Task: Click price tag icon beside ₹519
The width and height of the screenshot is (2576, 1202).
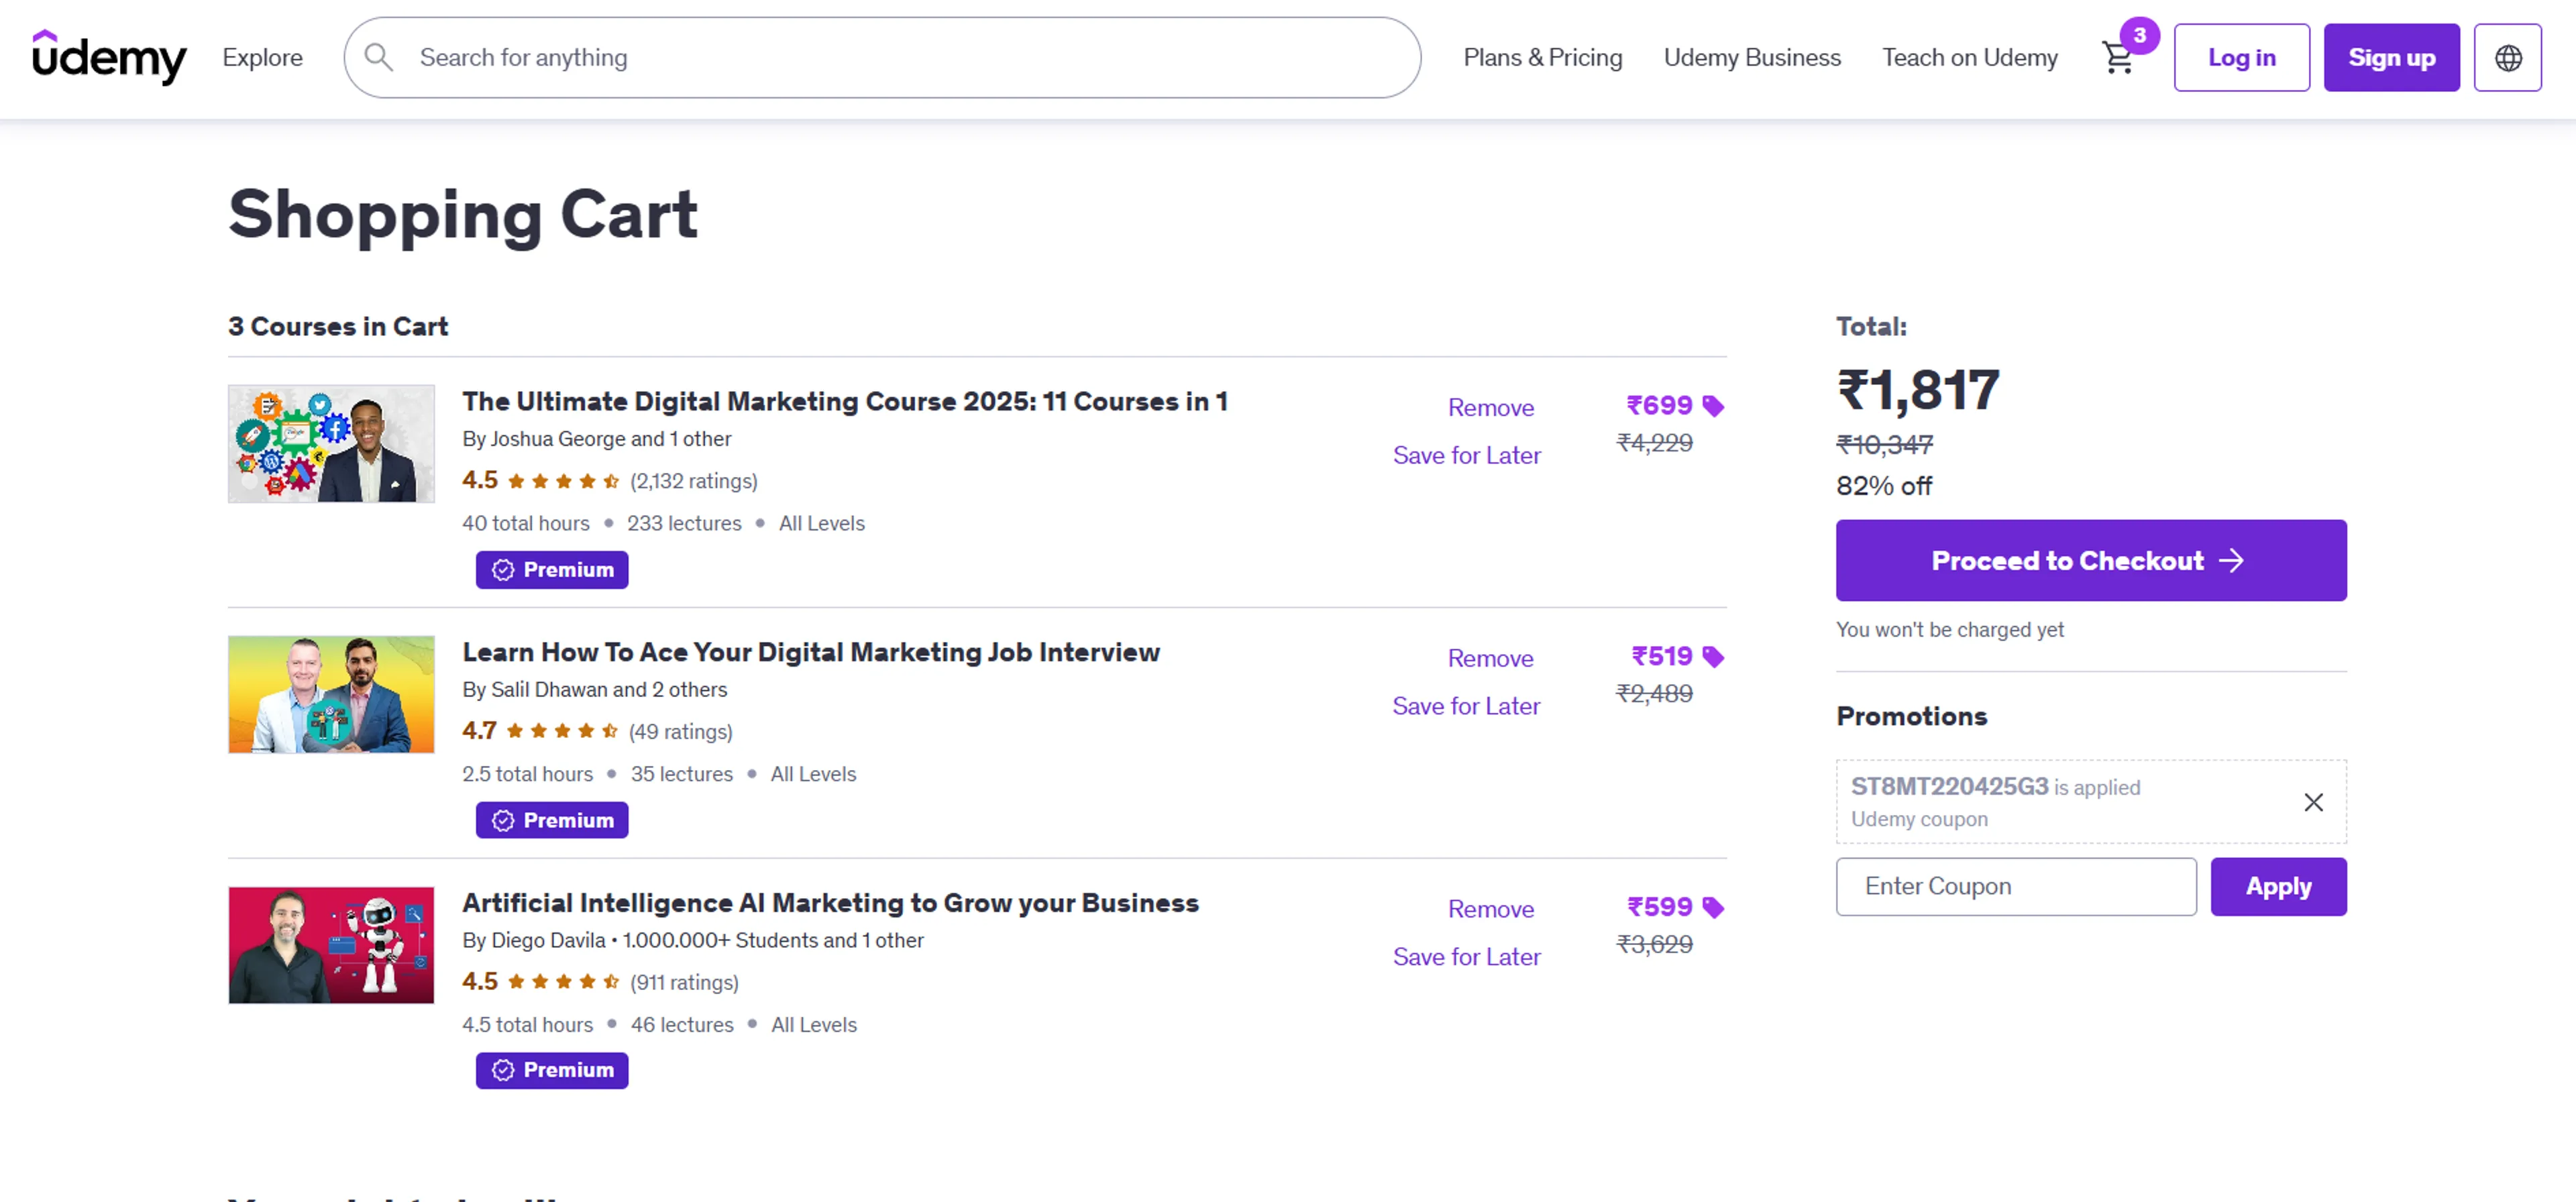Action: (x=1713, y=657)
